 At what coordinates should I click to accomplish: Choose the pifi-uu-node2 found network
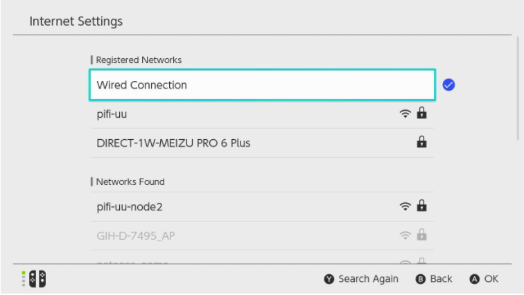click(262, 206)
